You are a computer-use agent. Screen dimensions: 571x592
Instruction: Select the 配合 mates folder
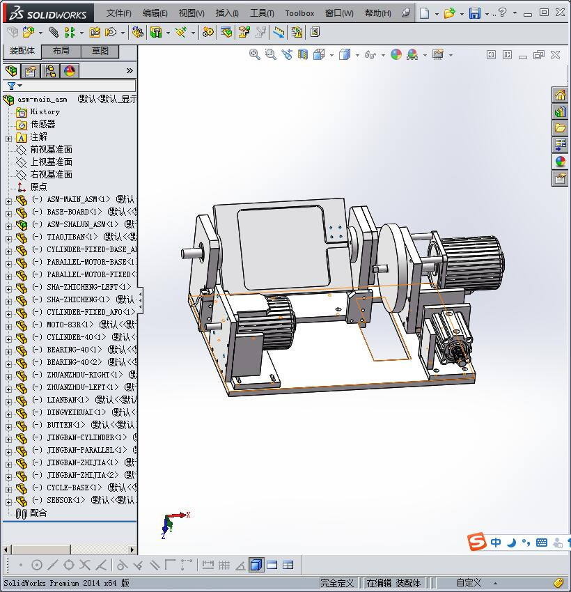(x=38, y=513)
